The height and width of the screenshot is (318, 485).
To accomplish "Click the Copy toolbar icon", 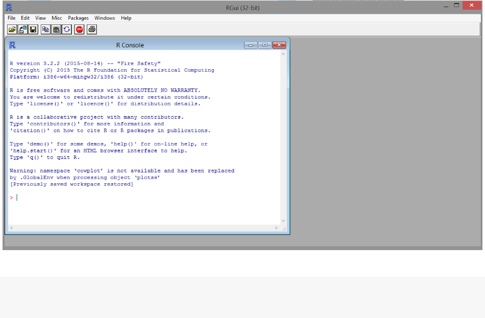I will point(46,30).
